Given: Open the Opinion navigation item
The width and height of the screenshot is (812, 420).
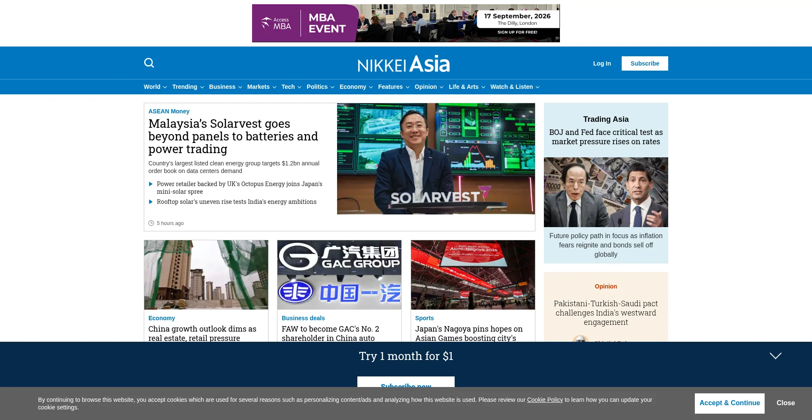Looking at the screenshot, I should coord(425,87).
